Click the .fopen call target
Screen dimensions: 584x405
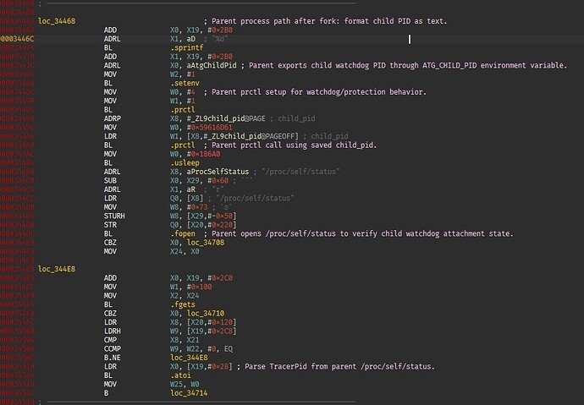[x=183, y=233]
